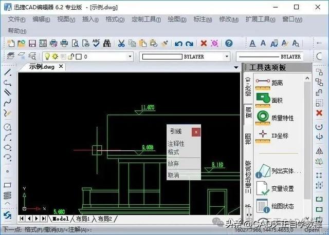The height and width of the screenshot is (235, 329).
Task: Open the layer manager stack icon
Action: click(10, 56)
